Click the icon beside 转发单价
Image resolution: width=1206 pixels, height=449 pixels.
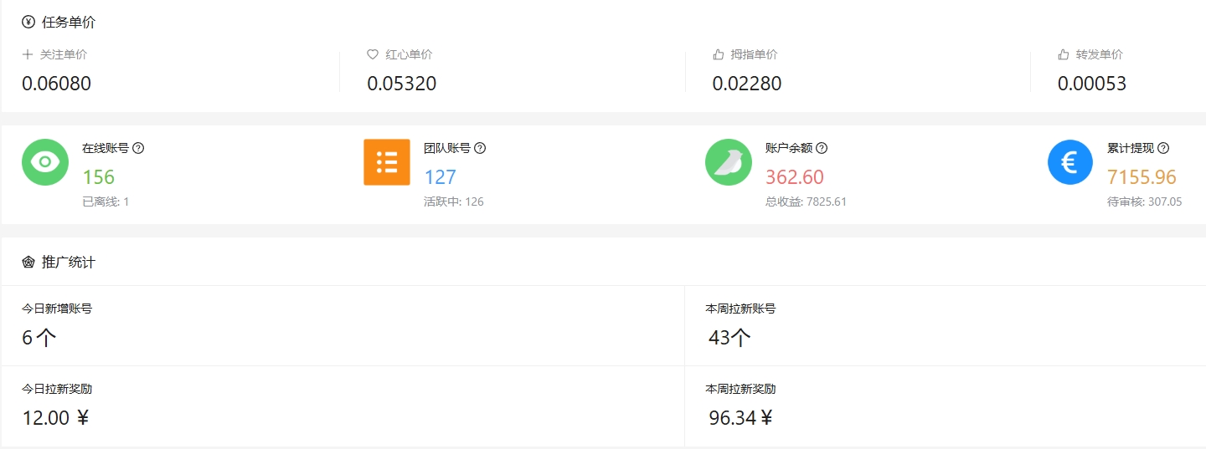click(1064, 54)
